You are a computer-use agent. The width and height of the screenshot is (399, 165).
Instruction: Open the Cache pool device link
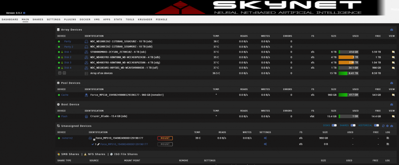[x=65, y=95]
